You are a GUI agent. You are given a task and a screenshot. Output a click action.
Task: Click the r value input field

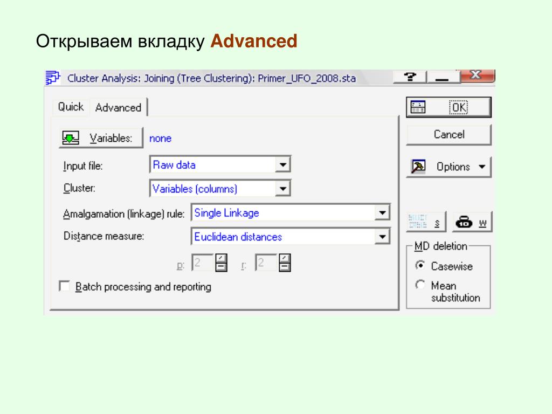(266, 263)
